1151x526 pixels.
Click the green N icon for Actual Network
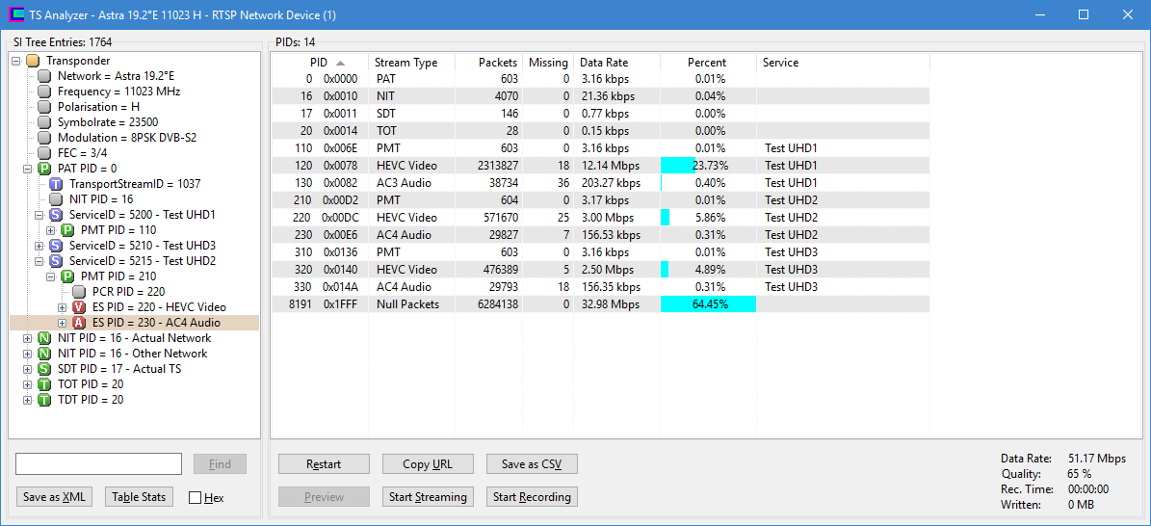click(44, 338)
